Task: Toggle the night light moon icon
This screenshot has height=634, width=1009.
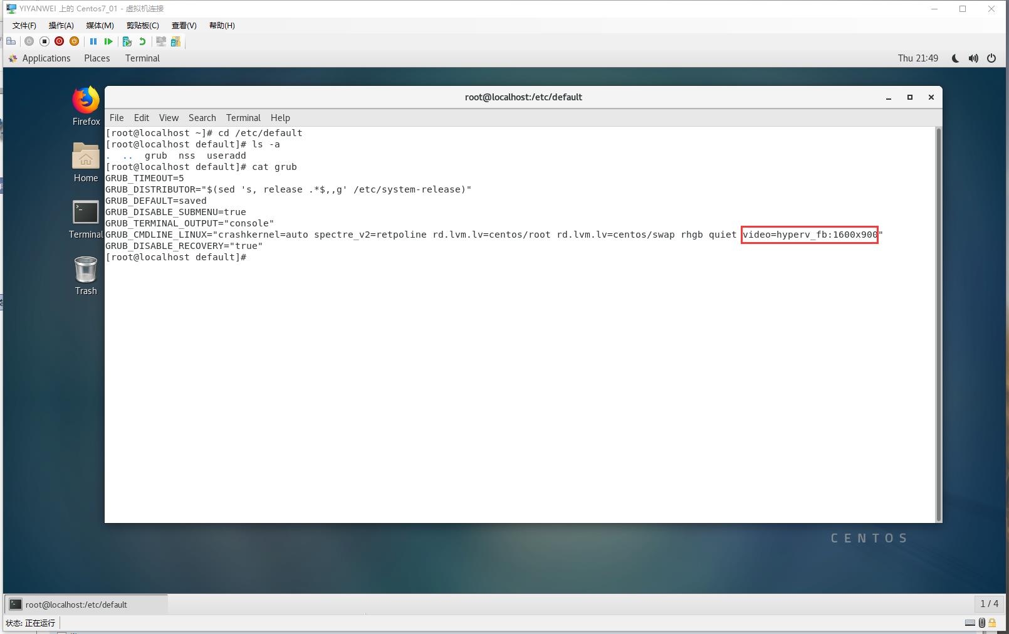Action: click(955, 58)
